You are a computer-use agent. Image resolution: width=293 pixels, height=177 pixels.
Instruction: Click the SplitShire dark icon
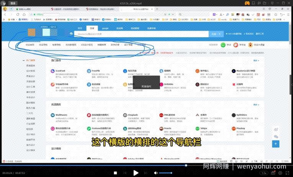pyautogui.click(x=234, y=115)
